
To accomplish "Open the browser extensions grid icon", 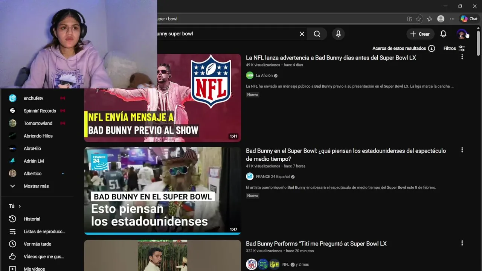I will click(409, 19).
